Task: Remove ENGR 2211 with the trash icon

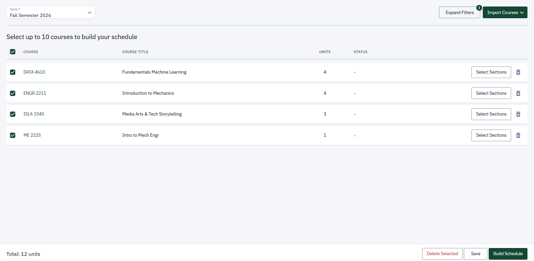Action: click(x=518, y=93)
